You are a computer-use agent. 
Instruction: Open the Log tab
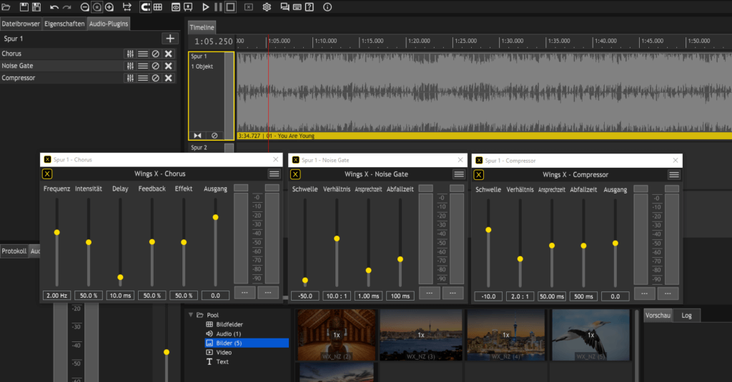[686, 316]
